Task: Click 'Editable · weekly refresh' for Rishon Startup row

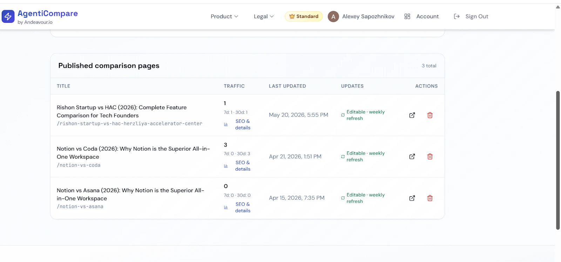Action: click(366, 115)
